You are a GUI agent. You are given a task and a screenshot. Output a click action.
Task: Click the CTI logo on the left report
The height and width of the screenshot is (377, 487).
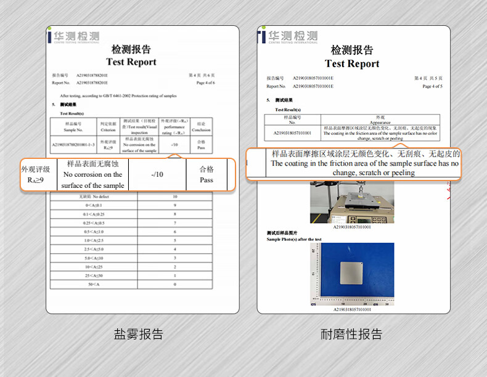coord(74,36)
